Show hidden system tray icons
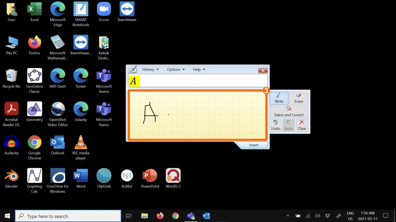The image size is (396, 222). (x=288, y=216)
